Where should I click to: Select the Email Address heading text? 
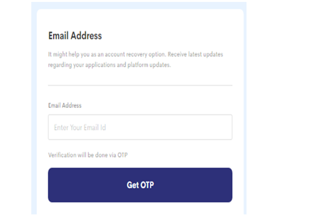(75, 36)
